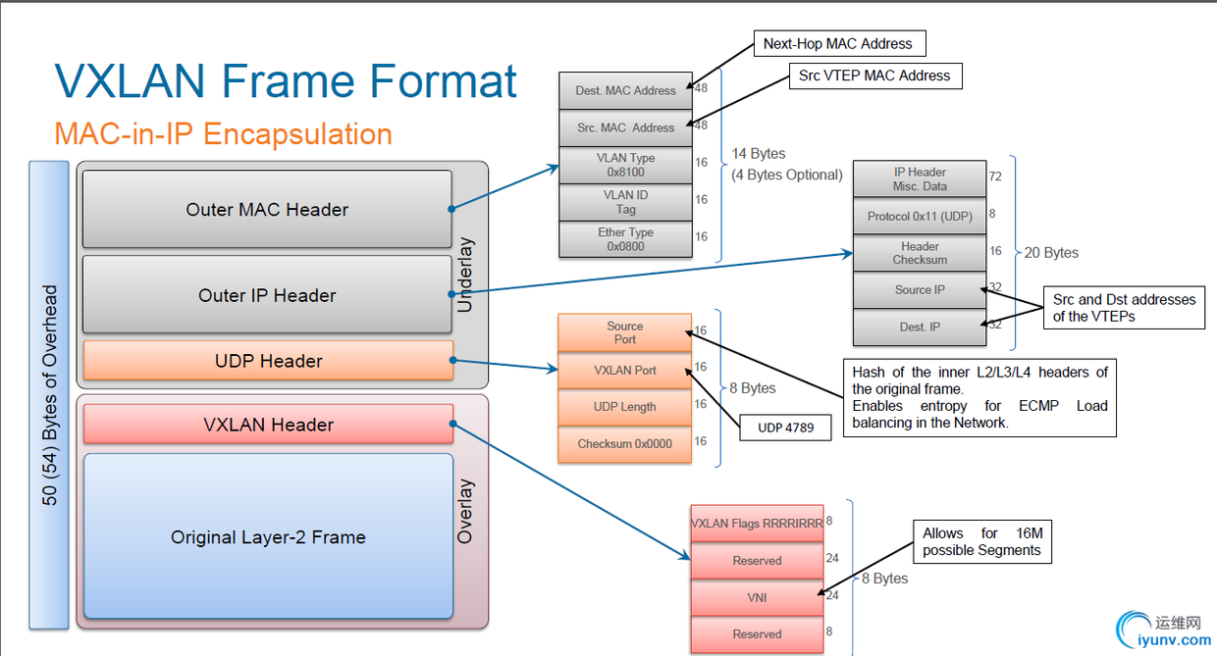Select the Checksum 0x0000 field

(625, 443)
